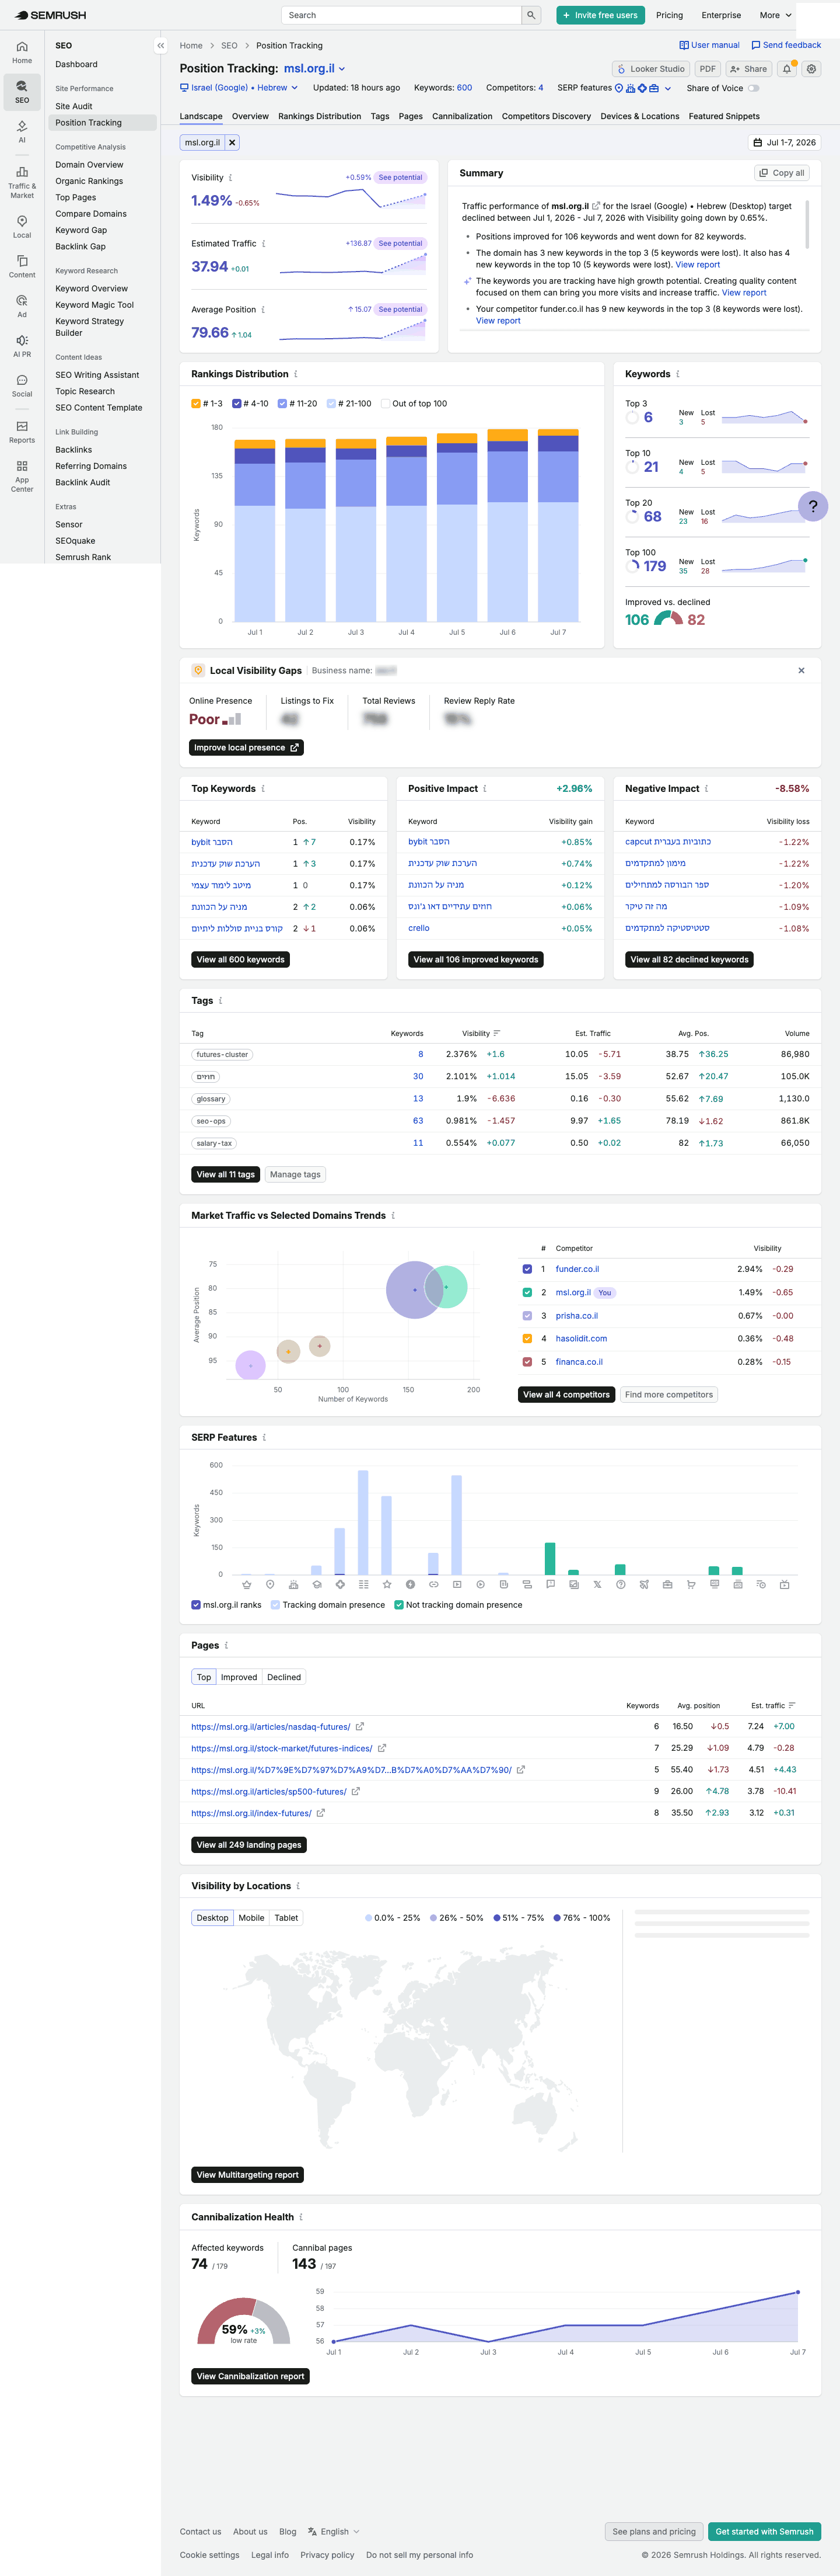The height and width of the screenshot is (2576, 840).
Task: Click info icon next to SERP Features
Action: pos(264,1437)
